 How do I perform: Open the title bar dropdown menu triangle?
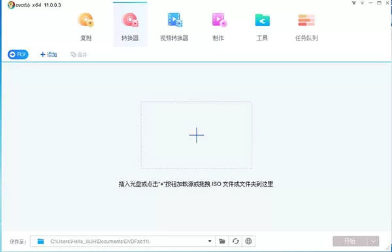pos(362,3)
